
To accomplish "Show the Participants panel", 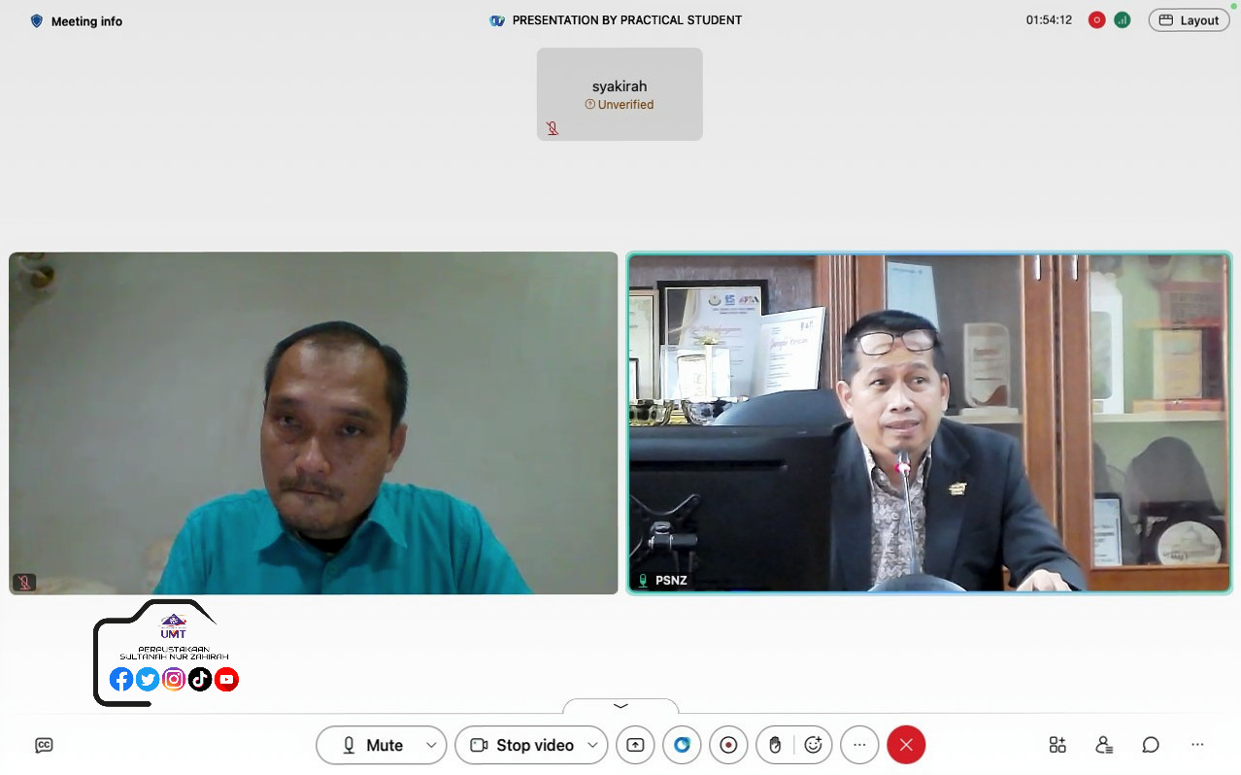I will [x=1104, y=745].
